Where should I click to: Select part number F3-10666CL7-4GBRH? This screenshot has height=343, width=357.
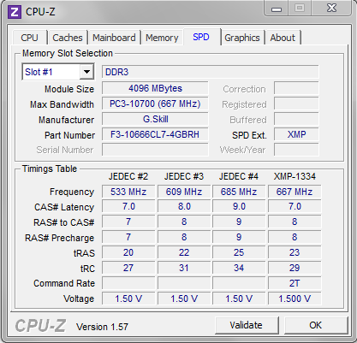(x=155, y=134)
